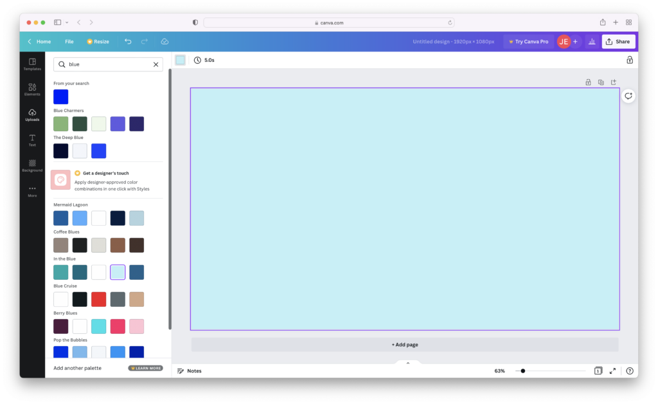Duplicate the page with the copy icon
Screen dimensions: 658x404
pyautogui.click(x=601, y=82)
